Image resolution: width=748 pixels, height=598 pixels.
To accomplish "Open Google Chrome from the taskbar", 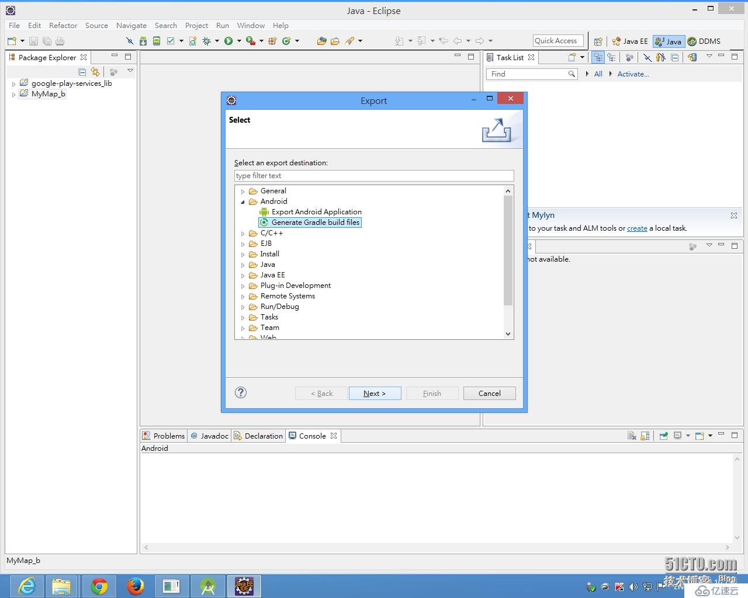I will click(x=99, y=586).
